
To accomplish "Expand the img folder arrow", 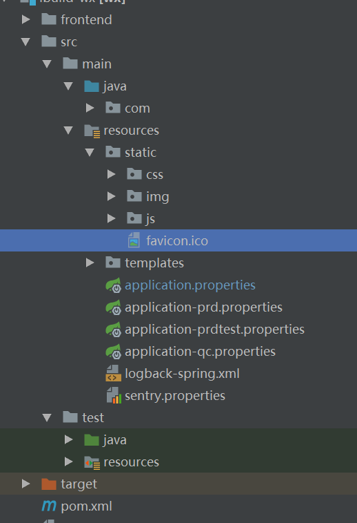I will 111,196.
